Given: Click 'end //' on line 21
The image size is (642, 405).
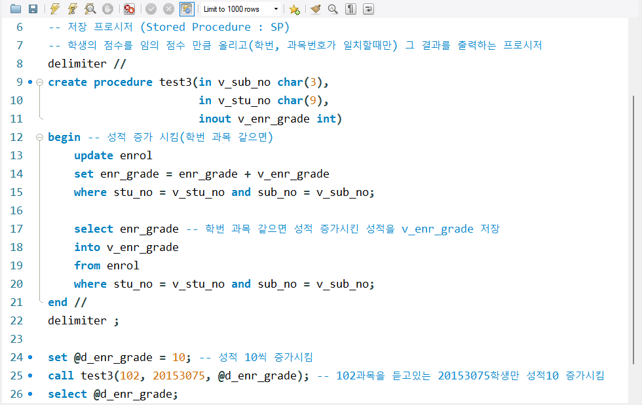Looking at the screenshot, I should tap(67, 302).
